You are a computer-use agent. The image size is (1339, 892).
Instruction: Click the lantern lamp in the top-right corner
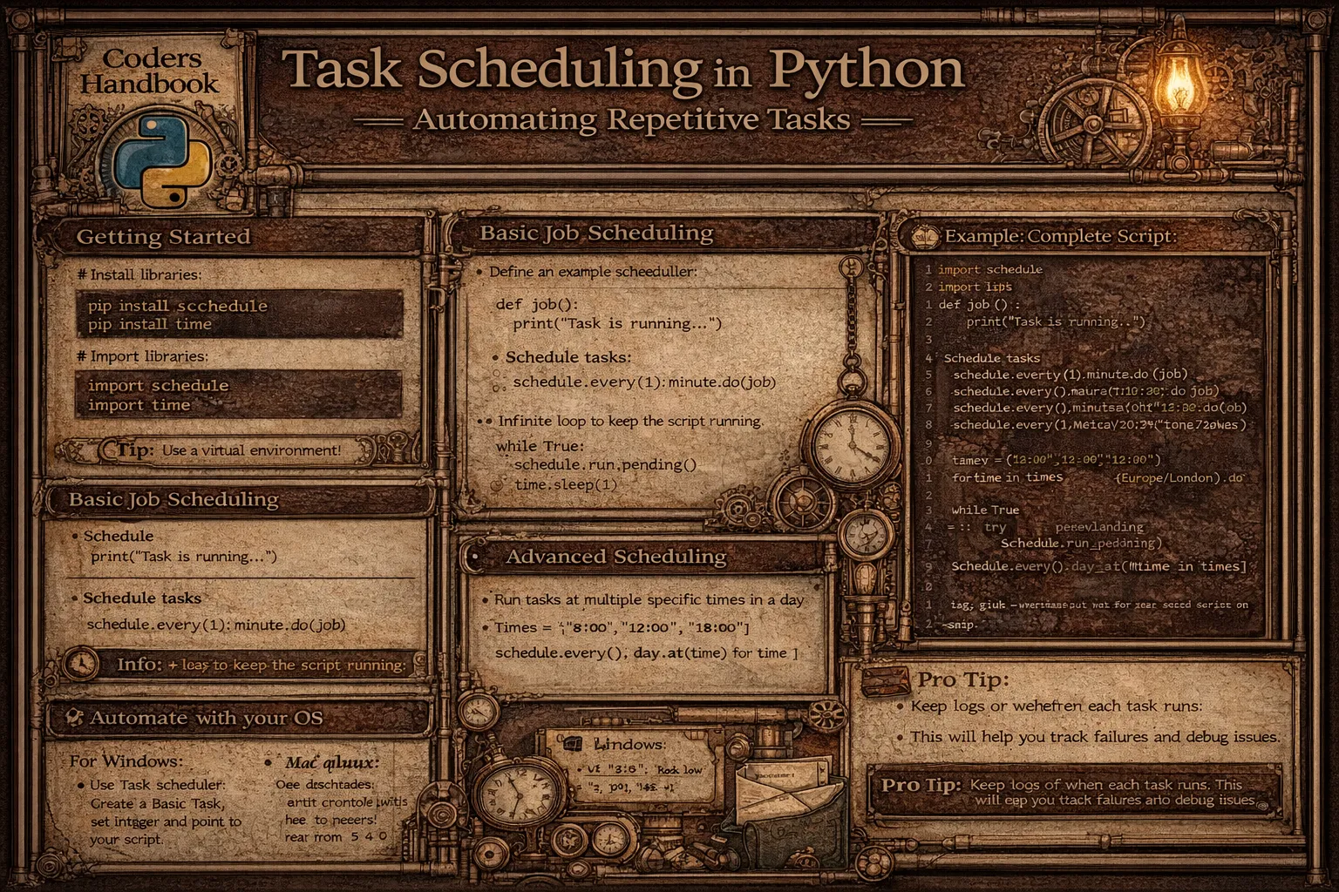point(1176,87)
